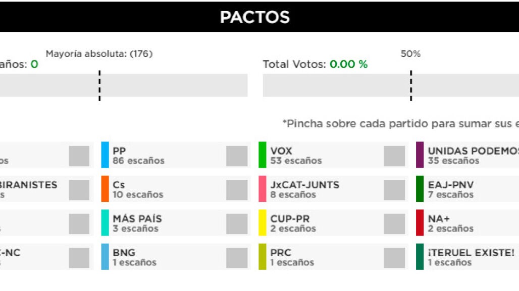Select the ¡TERUEL EXISTE! party label

[x=471, y=253]
